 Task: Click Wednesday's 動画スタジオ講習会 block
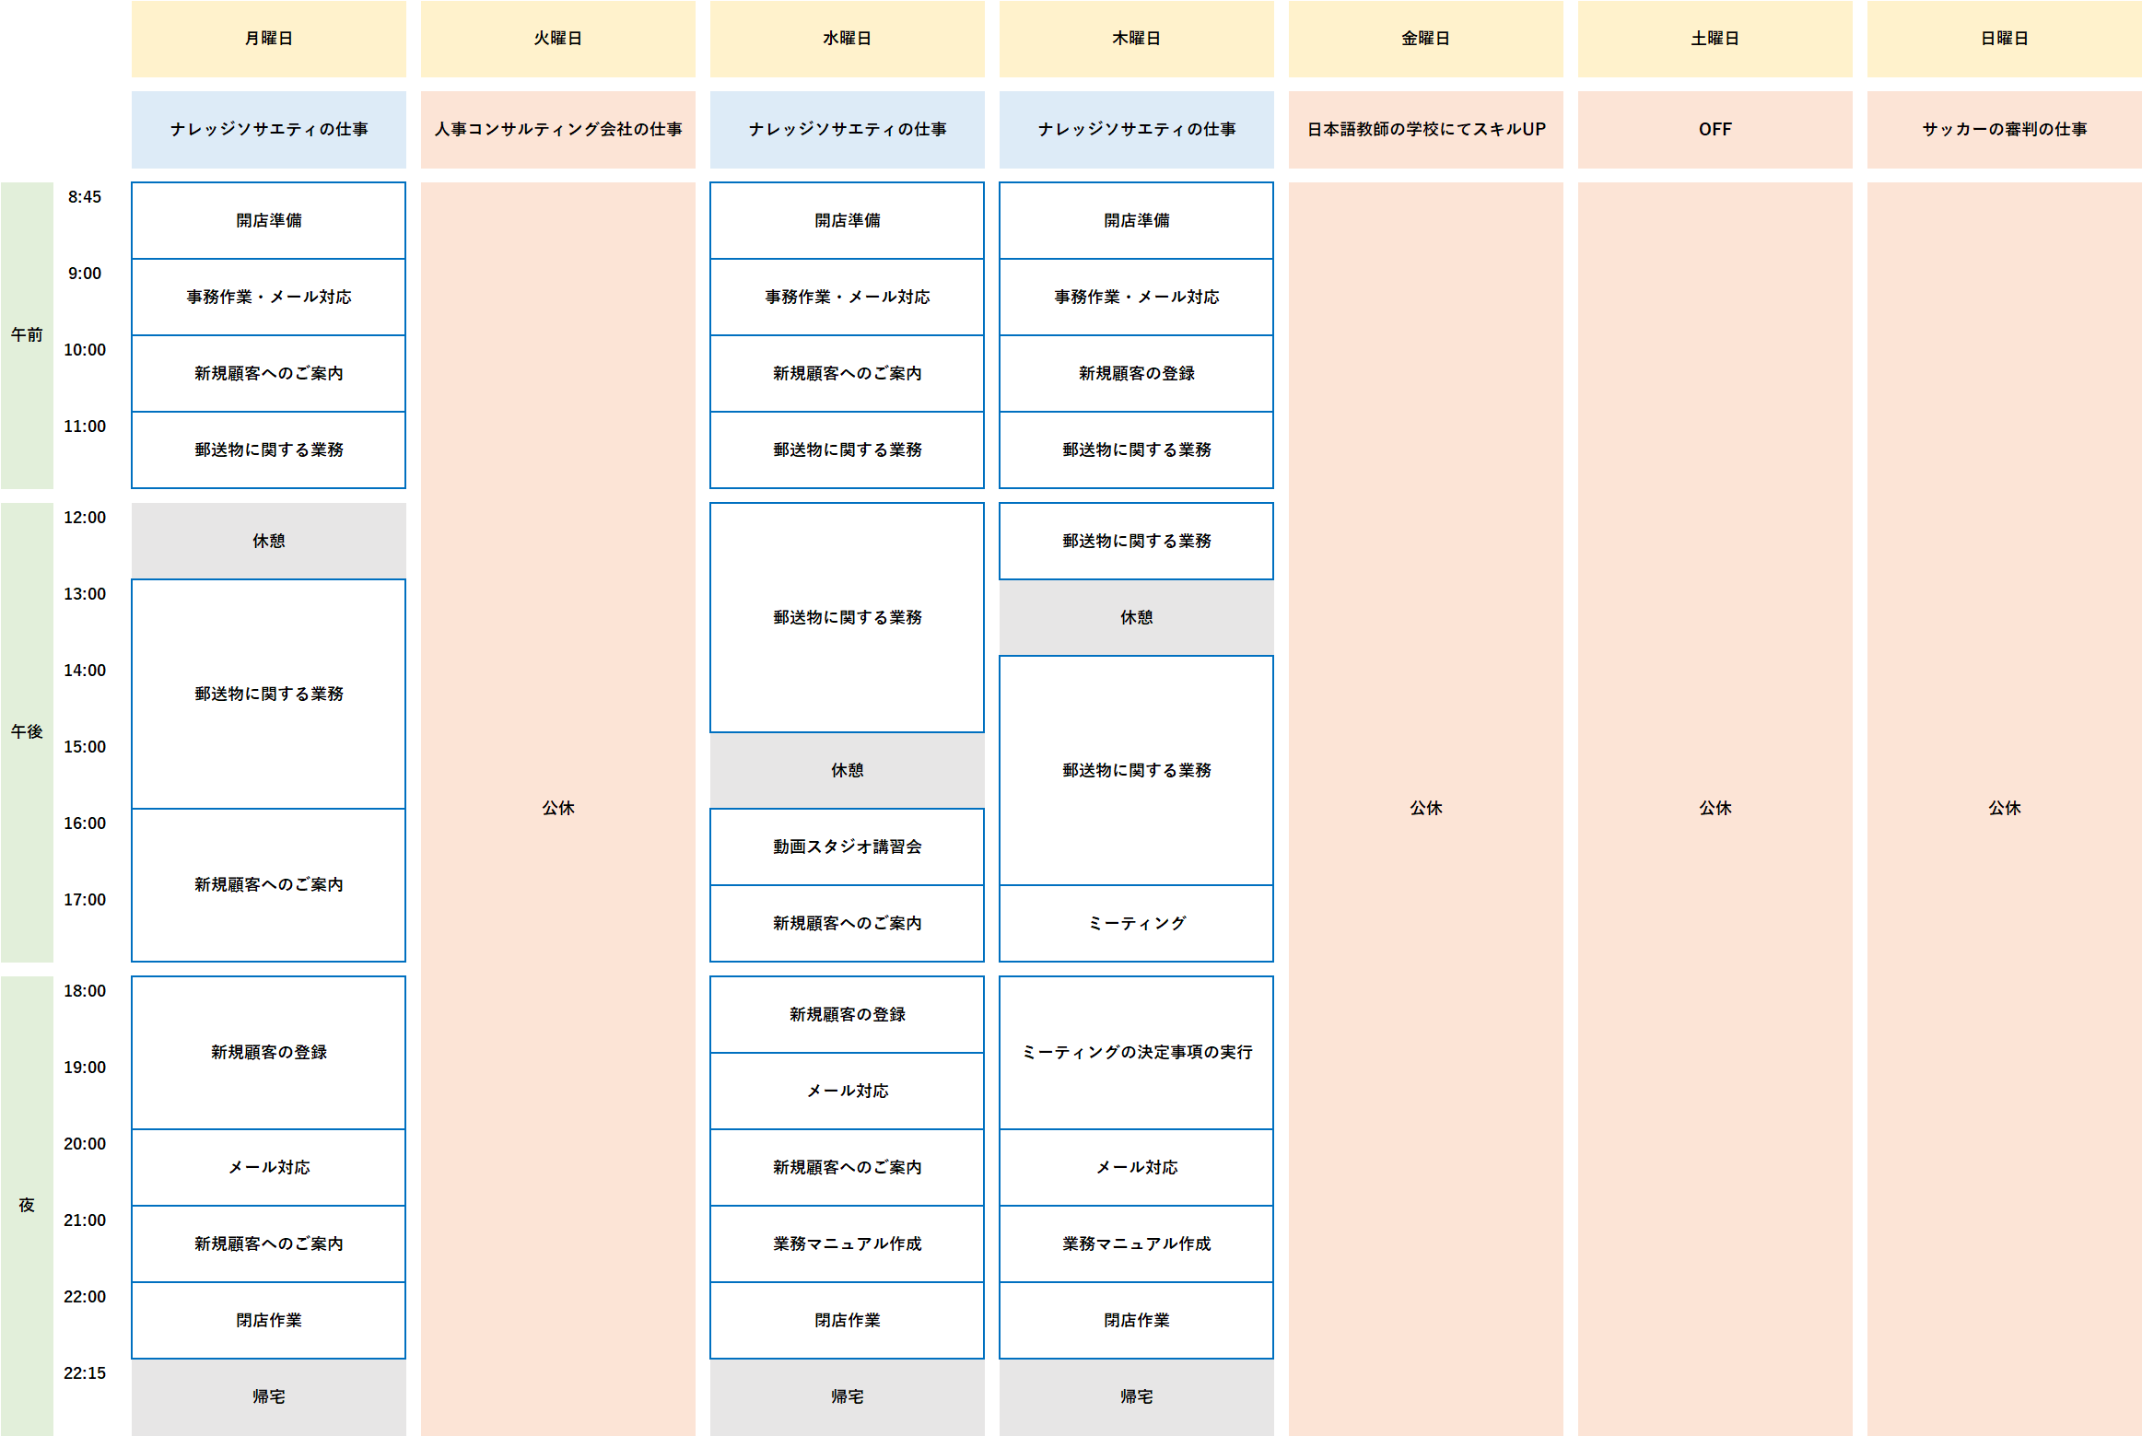847,846
